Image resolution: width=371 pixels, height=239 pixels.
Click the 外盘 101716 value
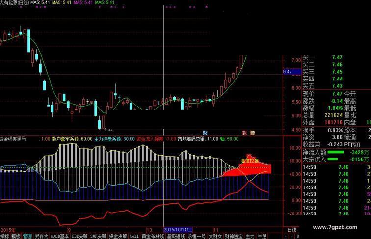coord(333,122)
